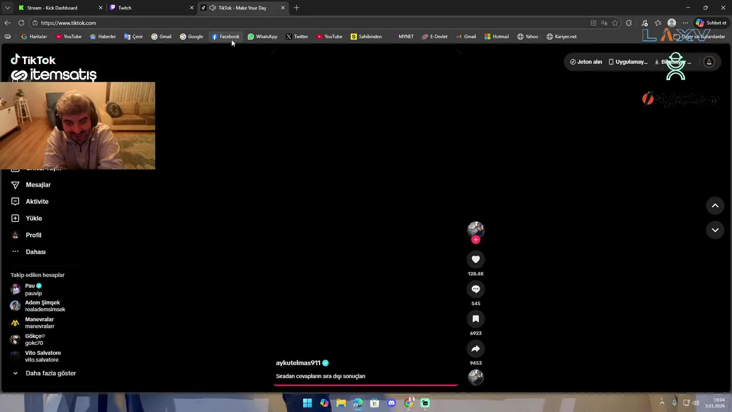Open browser settings three-dots menu
732x412 pixels.
(685, 23)
